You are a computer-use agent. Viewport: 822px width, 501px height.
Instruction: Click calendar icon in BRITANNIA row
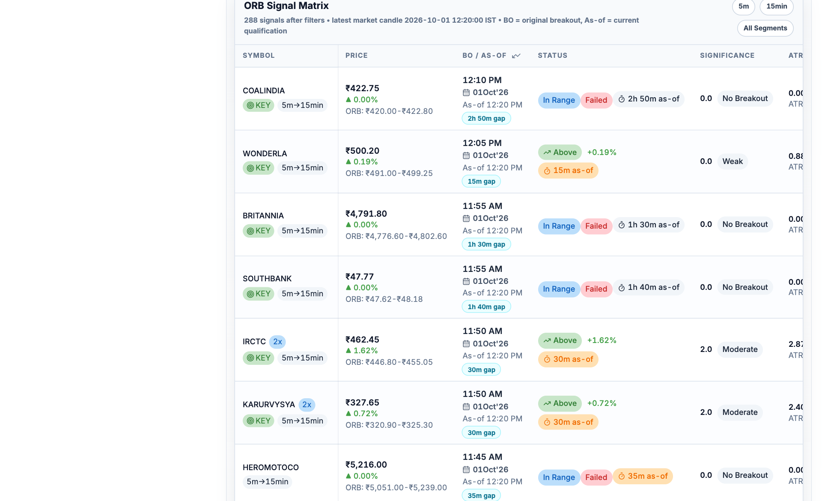[x=466, y=218]
